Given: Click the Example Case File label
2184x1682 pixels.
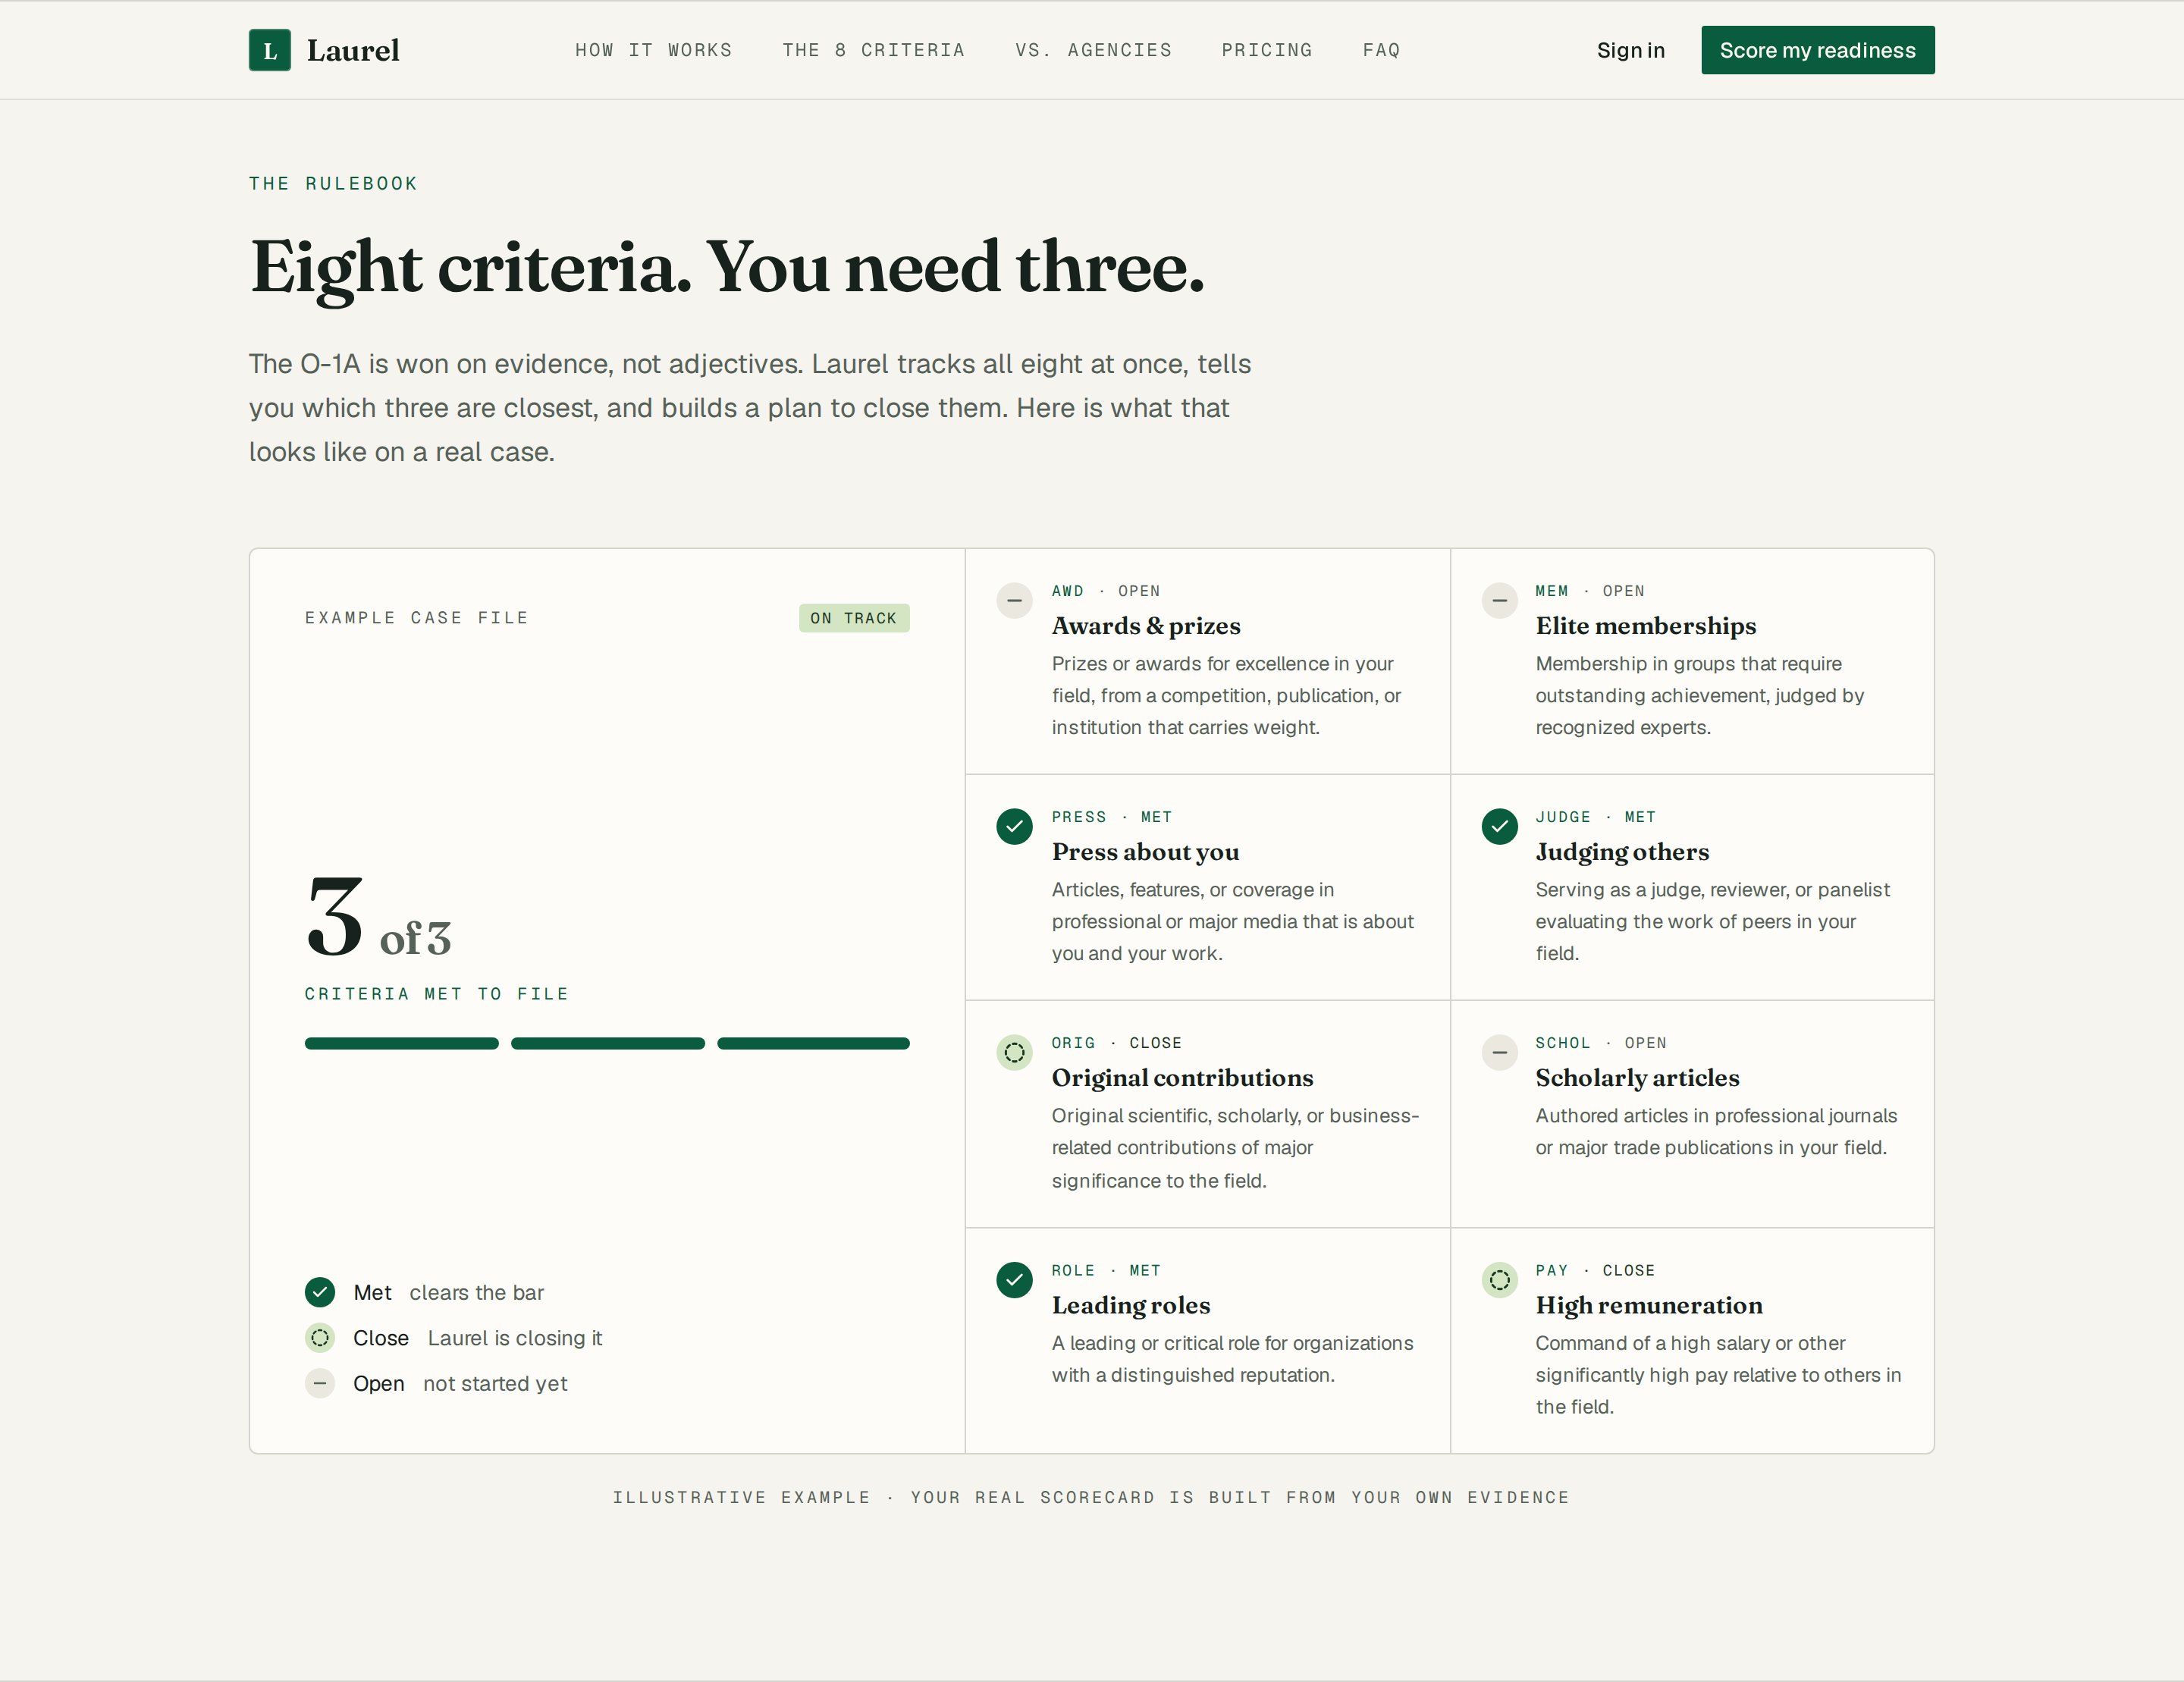Looking at the screenshot, I should click(x=416, y=618).
